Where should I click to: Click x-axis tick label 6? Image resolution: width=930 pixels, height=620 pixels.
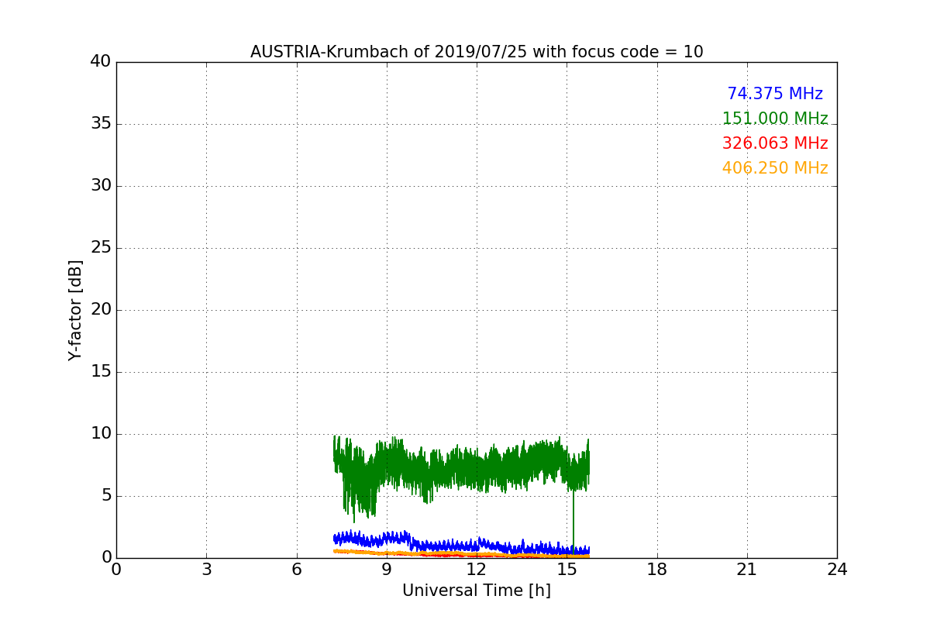296,570
